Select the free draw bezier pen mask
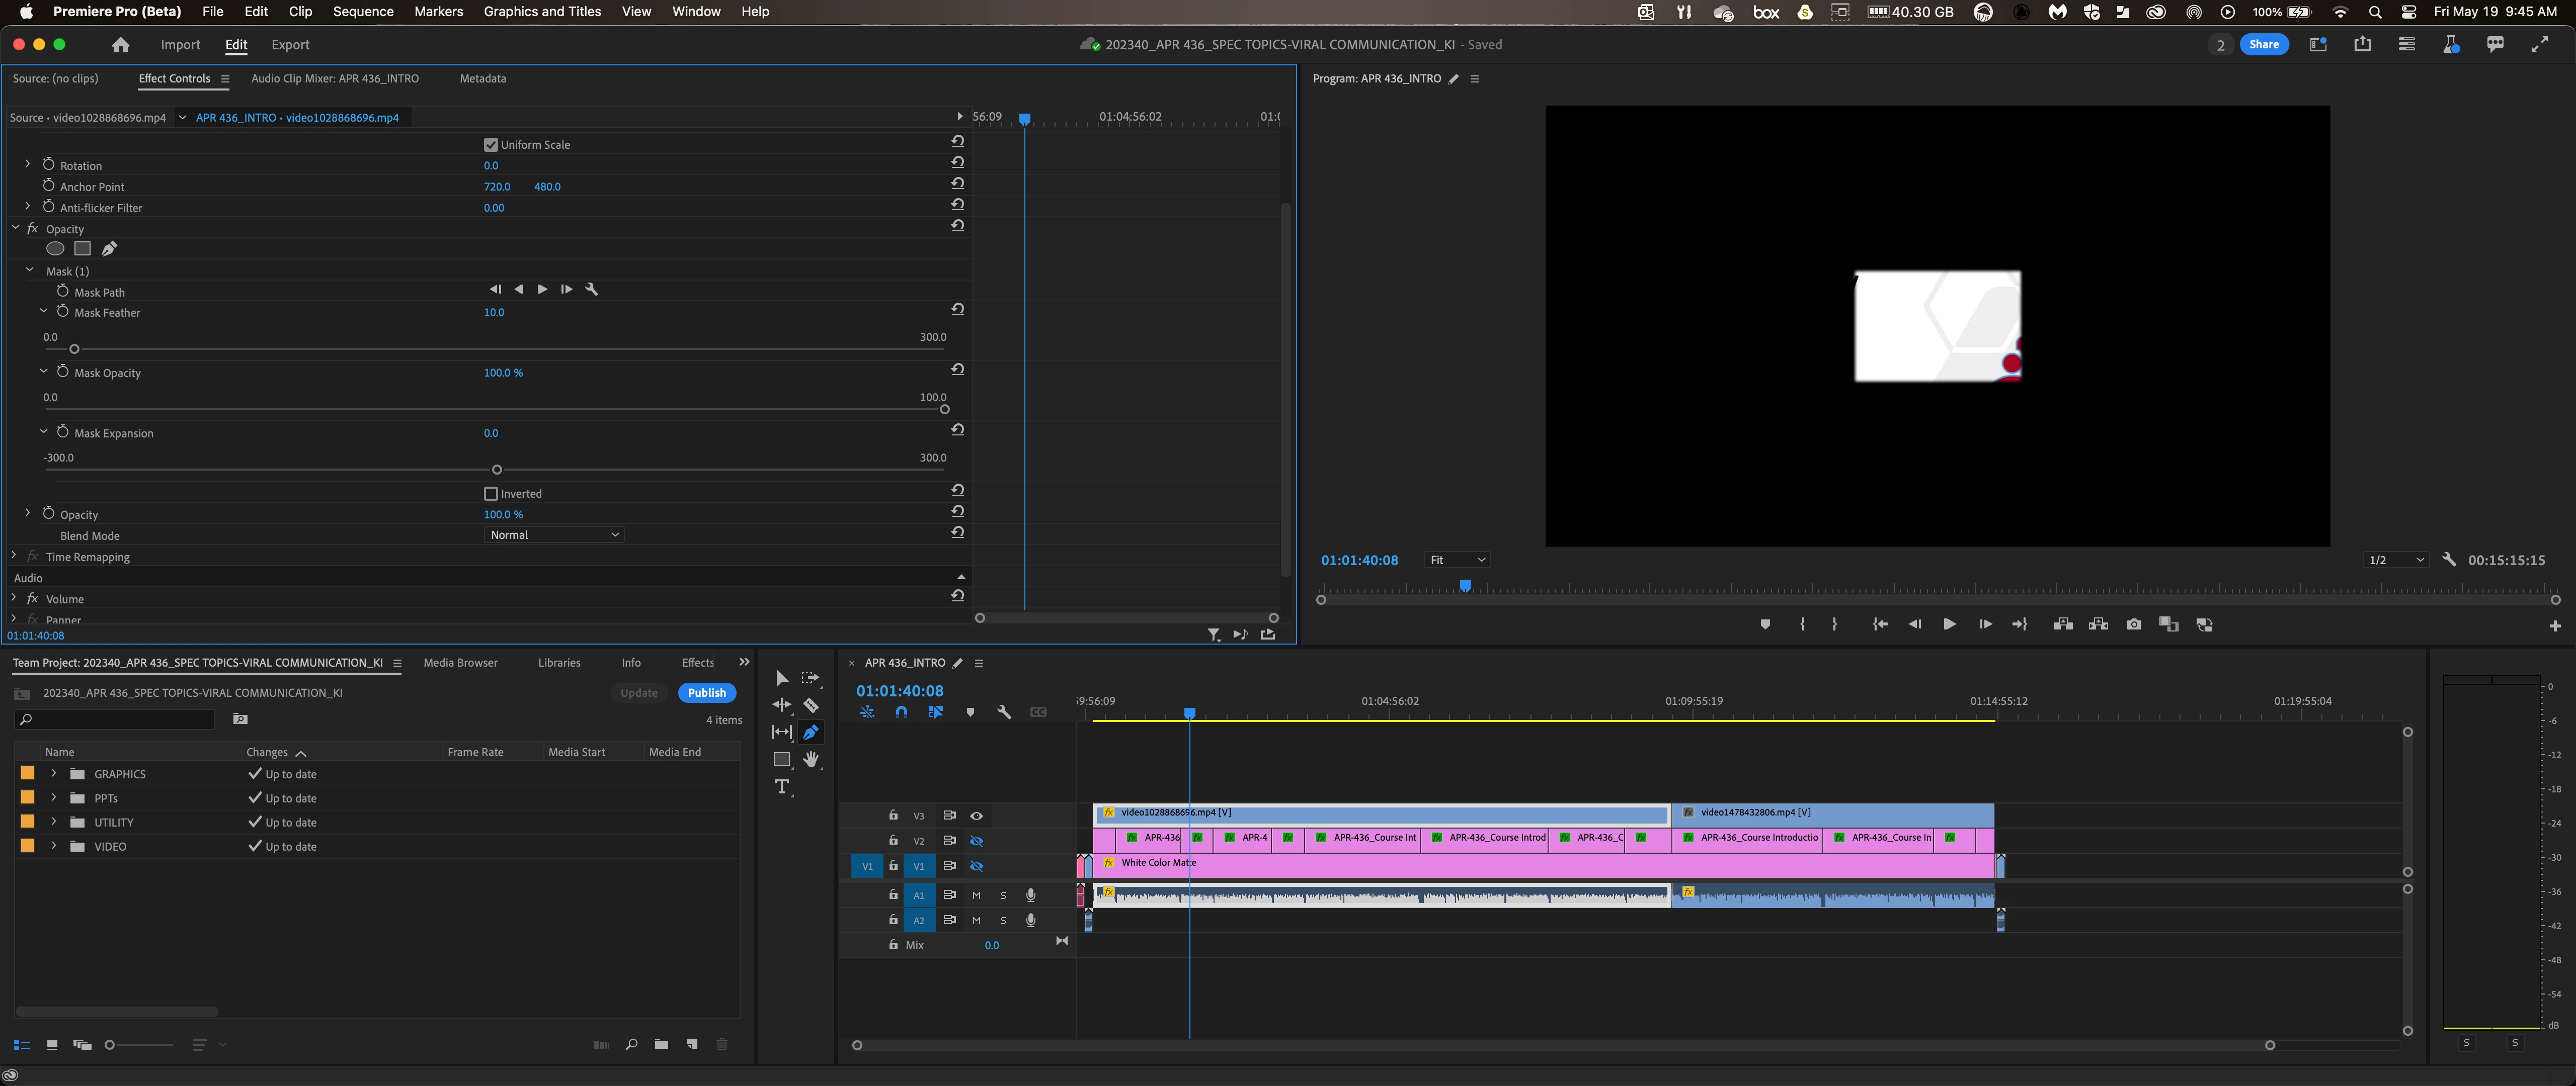The width and height of the screenshot is (2576, 1086). tap(109, 249)
